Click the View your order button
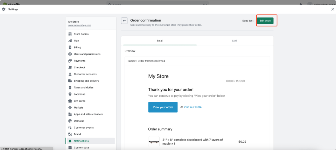The height and width of the screenshot is (150, 336). tap(163, 107)
